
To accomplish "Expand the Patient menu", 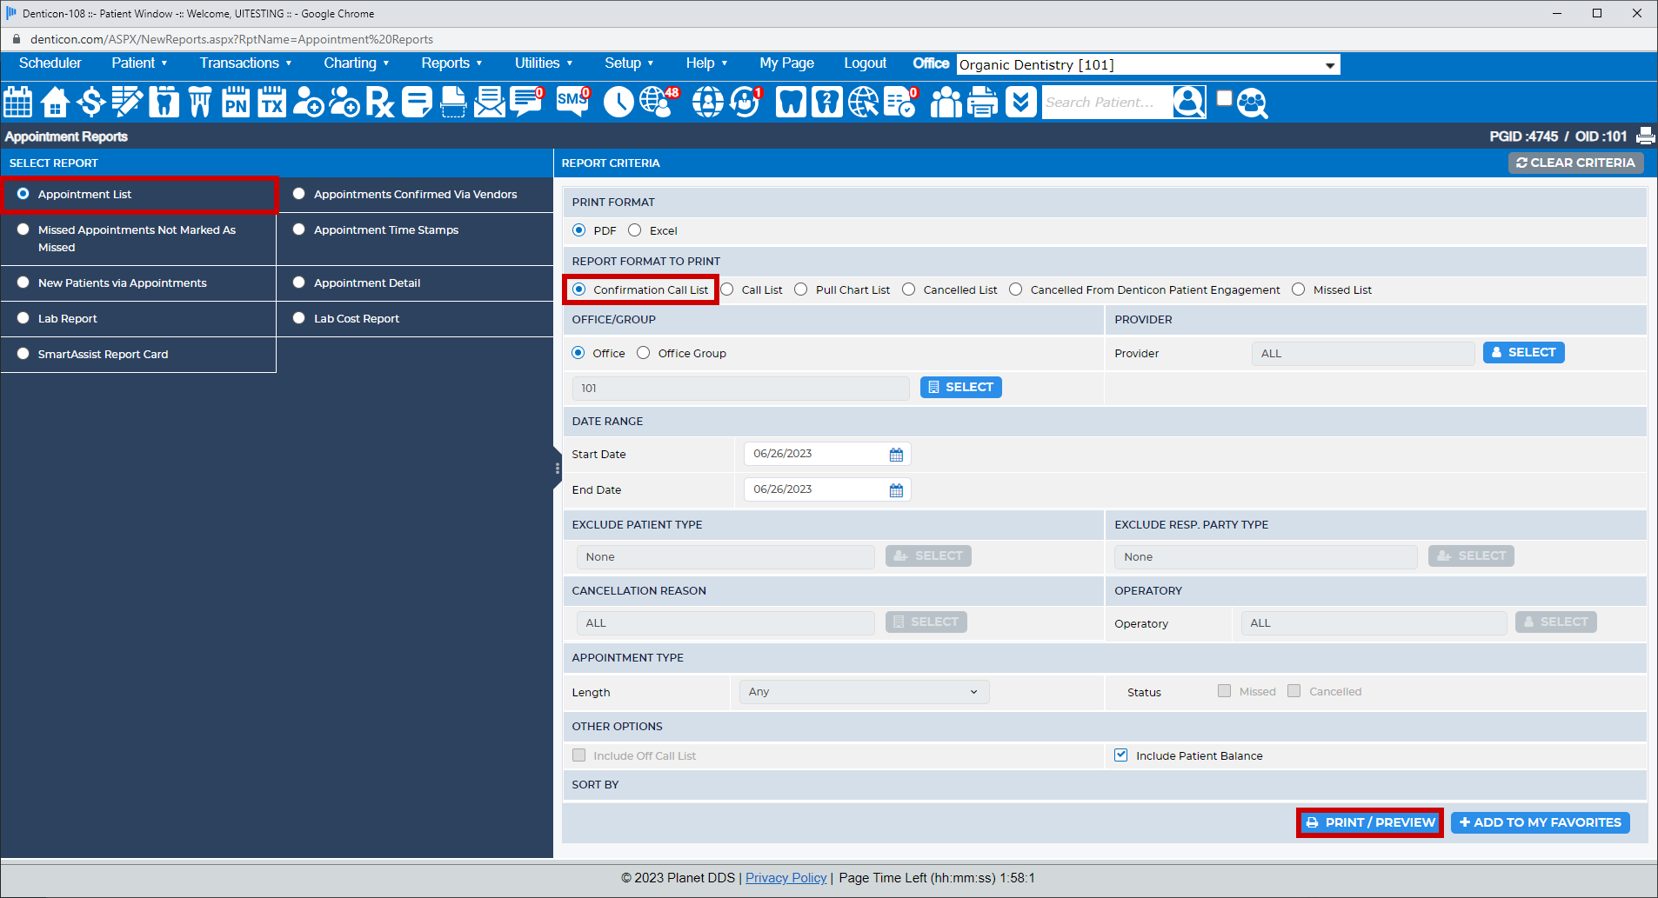I will 139,63.
